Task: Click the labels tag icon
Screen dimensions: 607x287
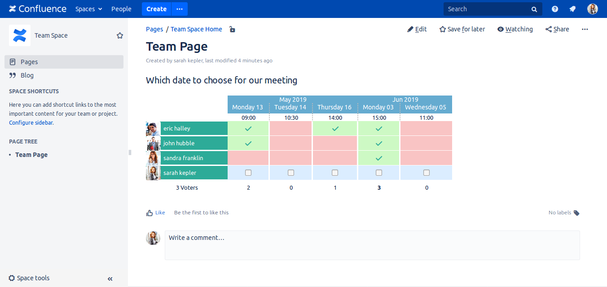Action: (576, 213)
